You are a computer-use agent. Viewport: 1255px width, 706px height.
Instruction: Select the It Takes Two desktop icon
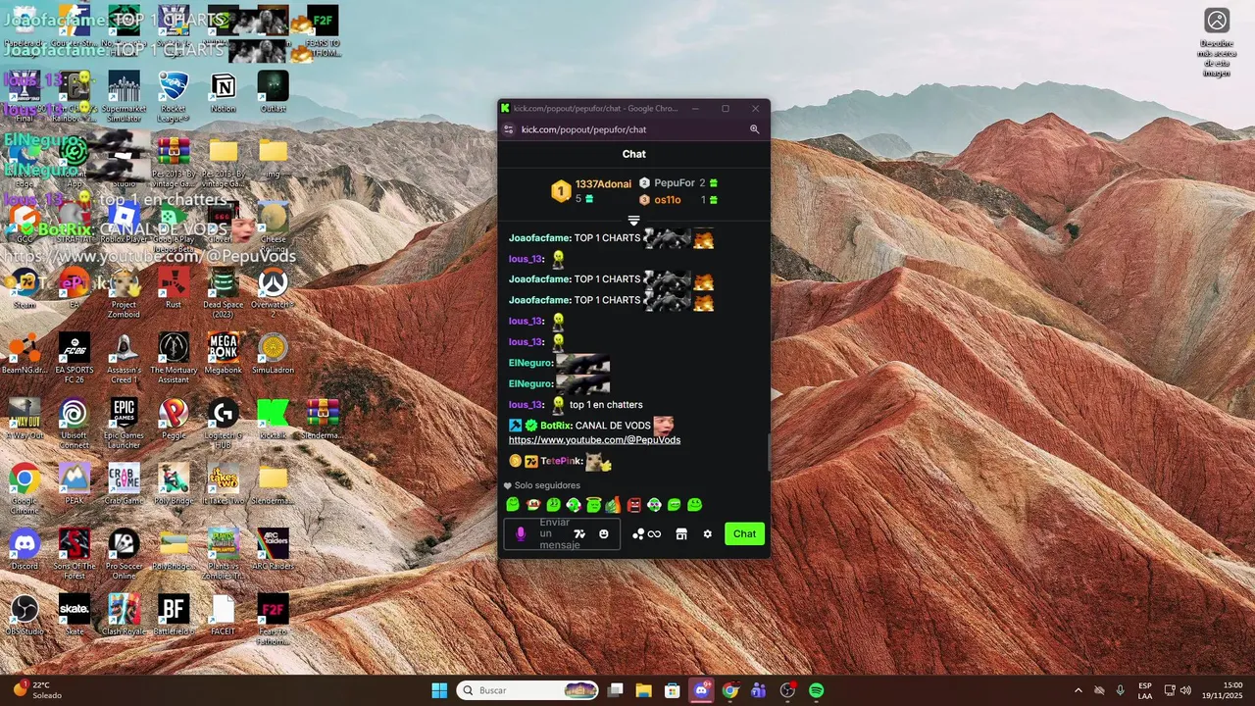pos(224,484)
